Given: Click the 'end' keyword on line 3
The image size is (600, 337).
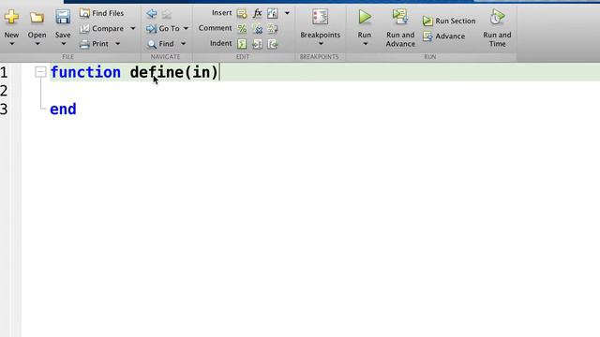Looking at the screenshot, I should point(63,110).
